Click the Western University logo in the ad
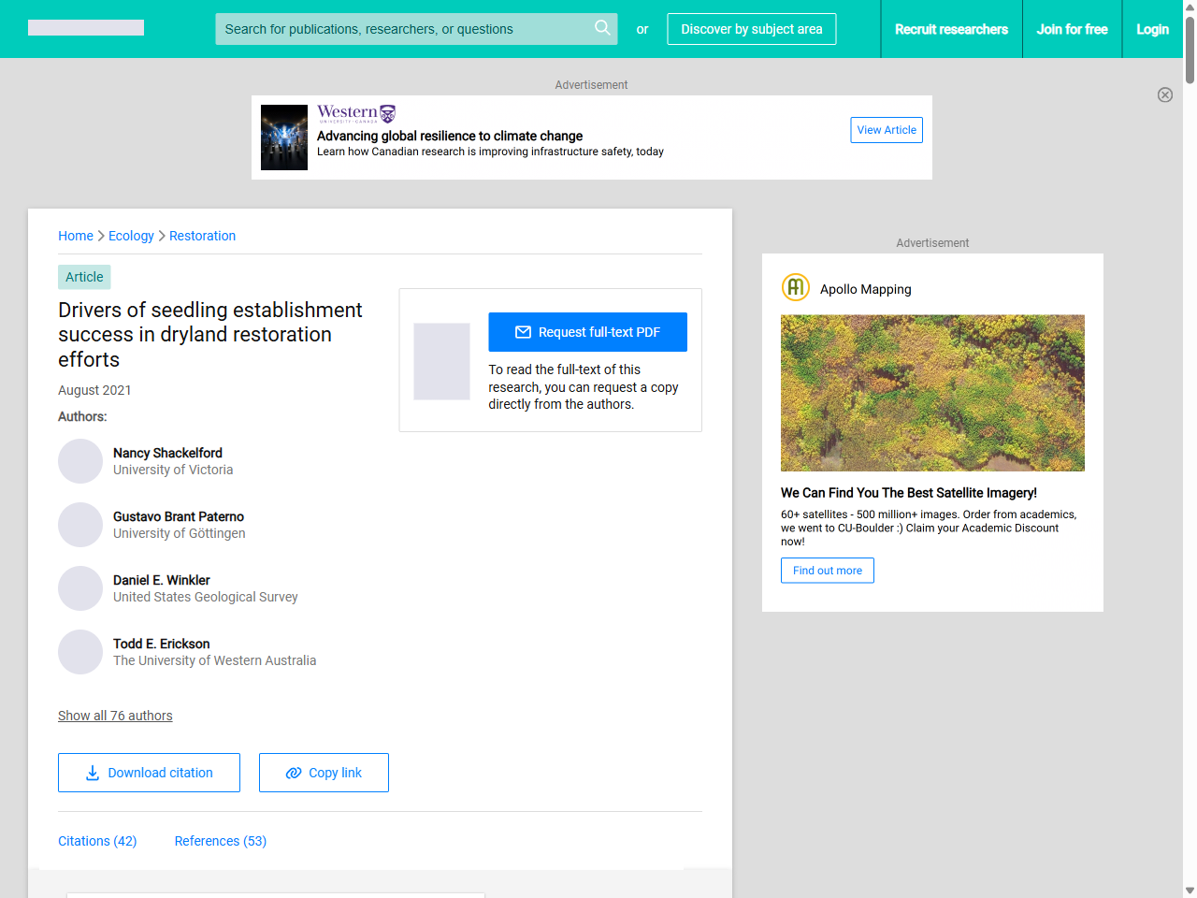 (355, 111)
